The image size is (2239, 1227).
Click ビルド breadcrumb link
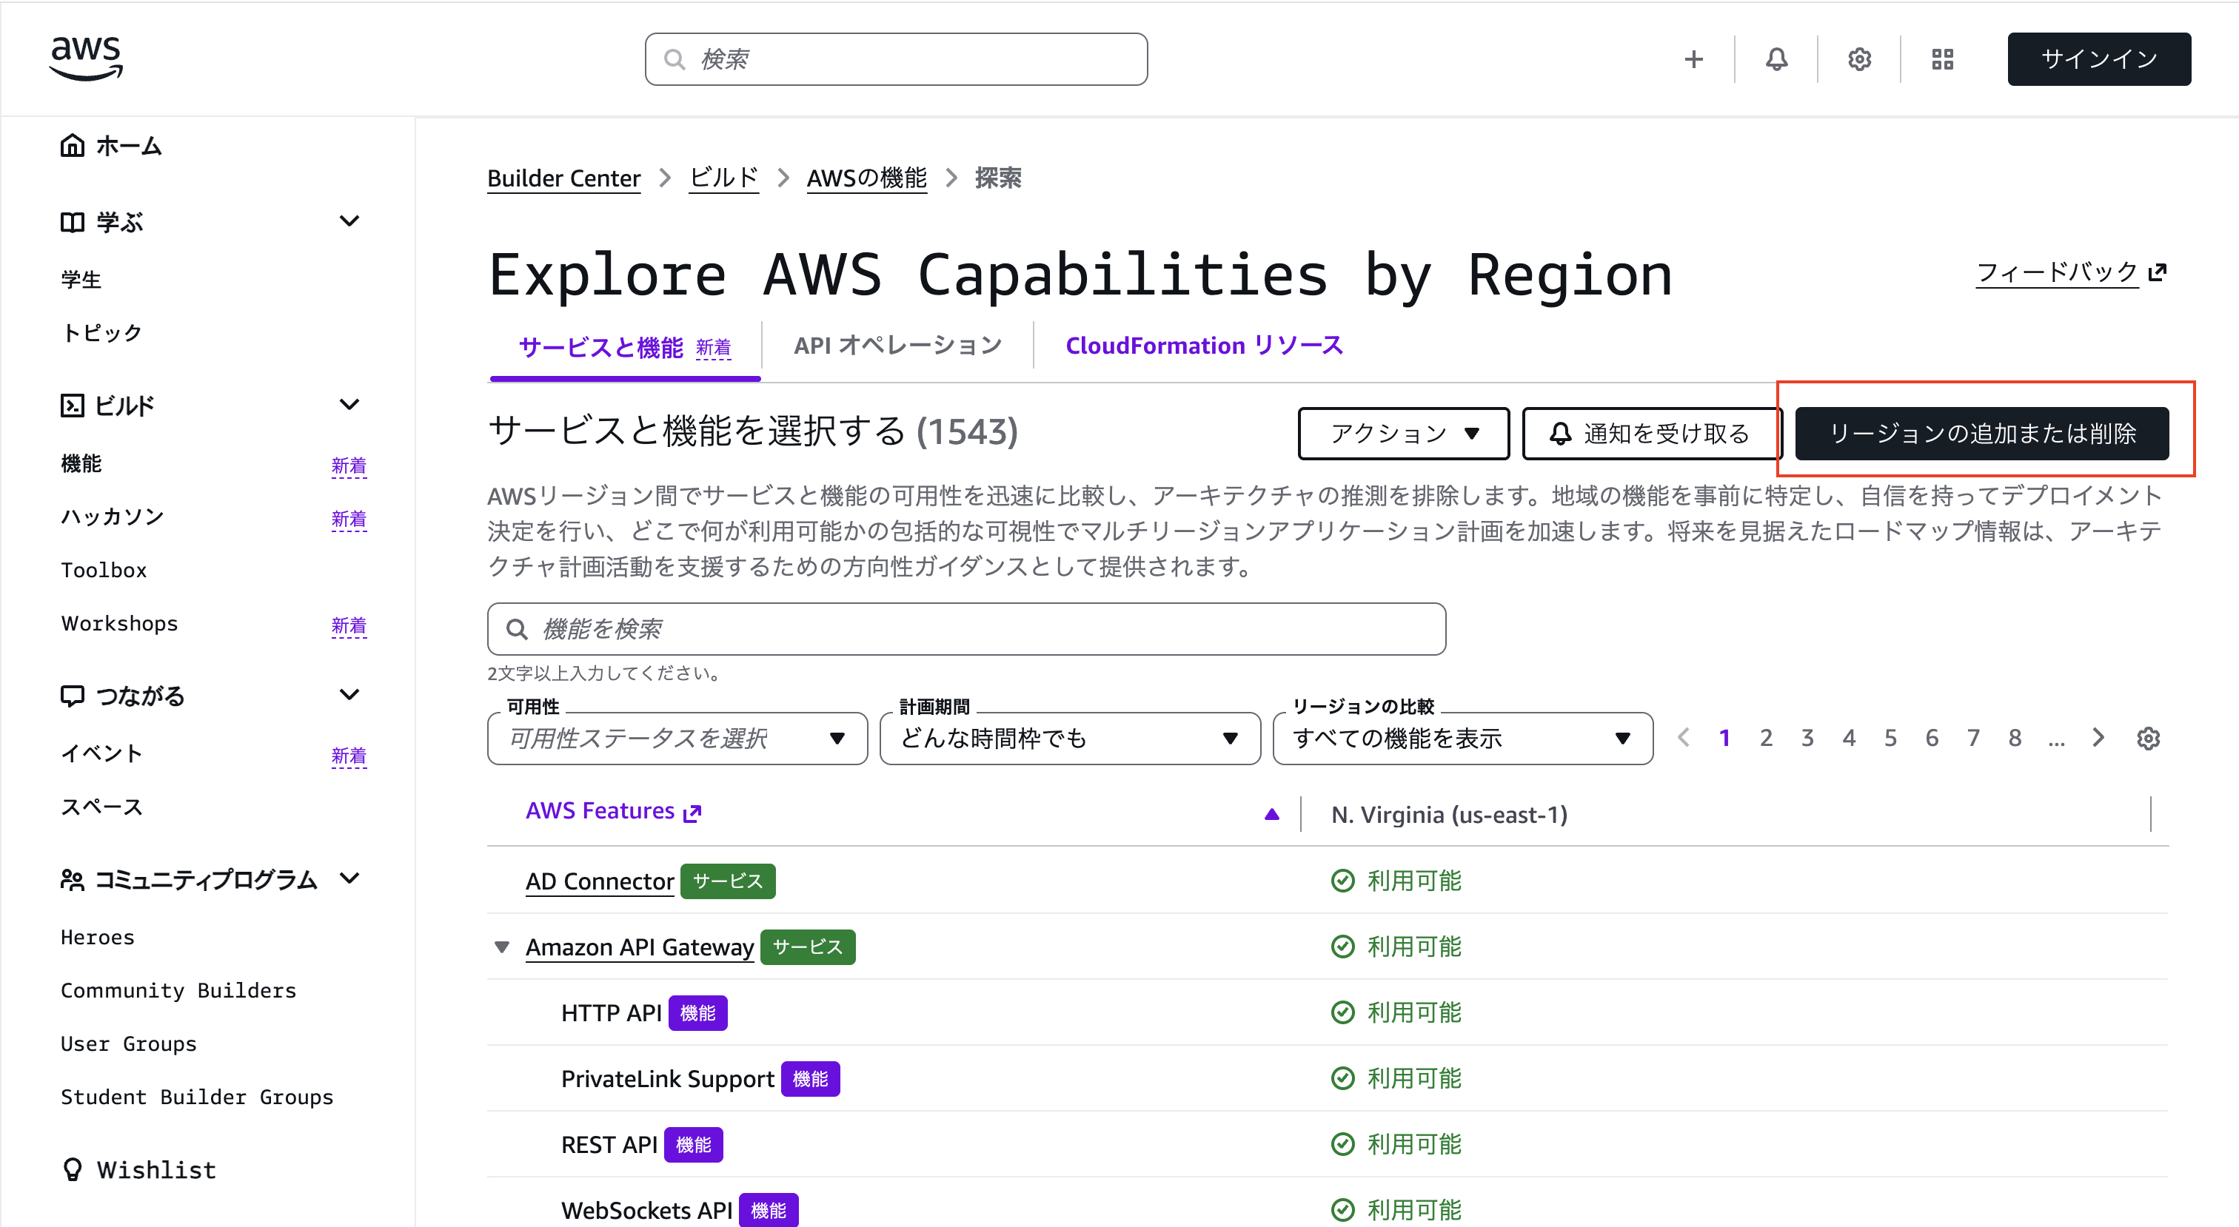click(723, 178)
